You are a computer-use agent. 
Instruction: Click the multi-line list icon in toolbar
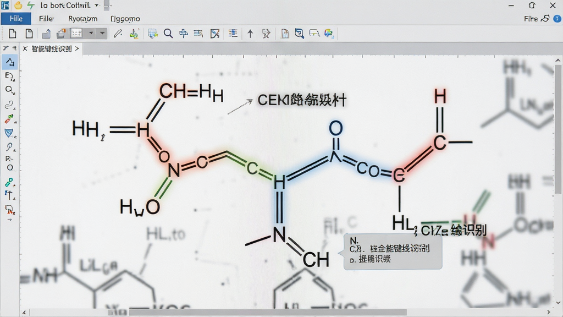click(x=233, y=34)
